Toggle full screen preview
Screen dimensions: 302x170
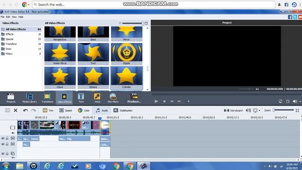tap(288, 101)
